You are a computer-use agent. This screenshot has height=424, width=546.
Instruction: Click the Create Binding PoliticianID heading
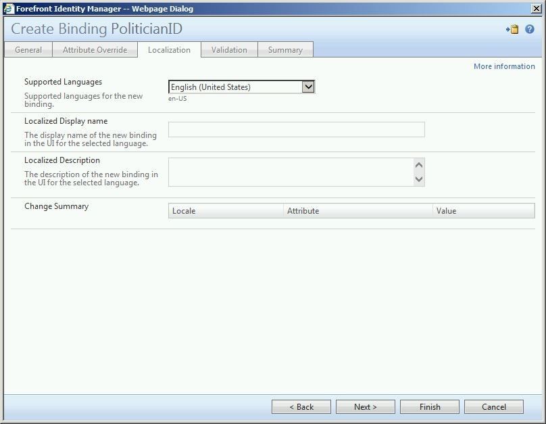tap(97, 29)
